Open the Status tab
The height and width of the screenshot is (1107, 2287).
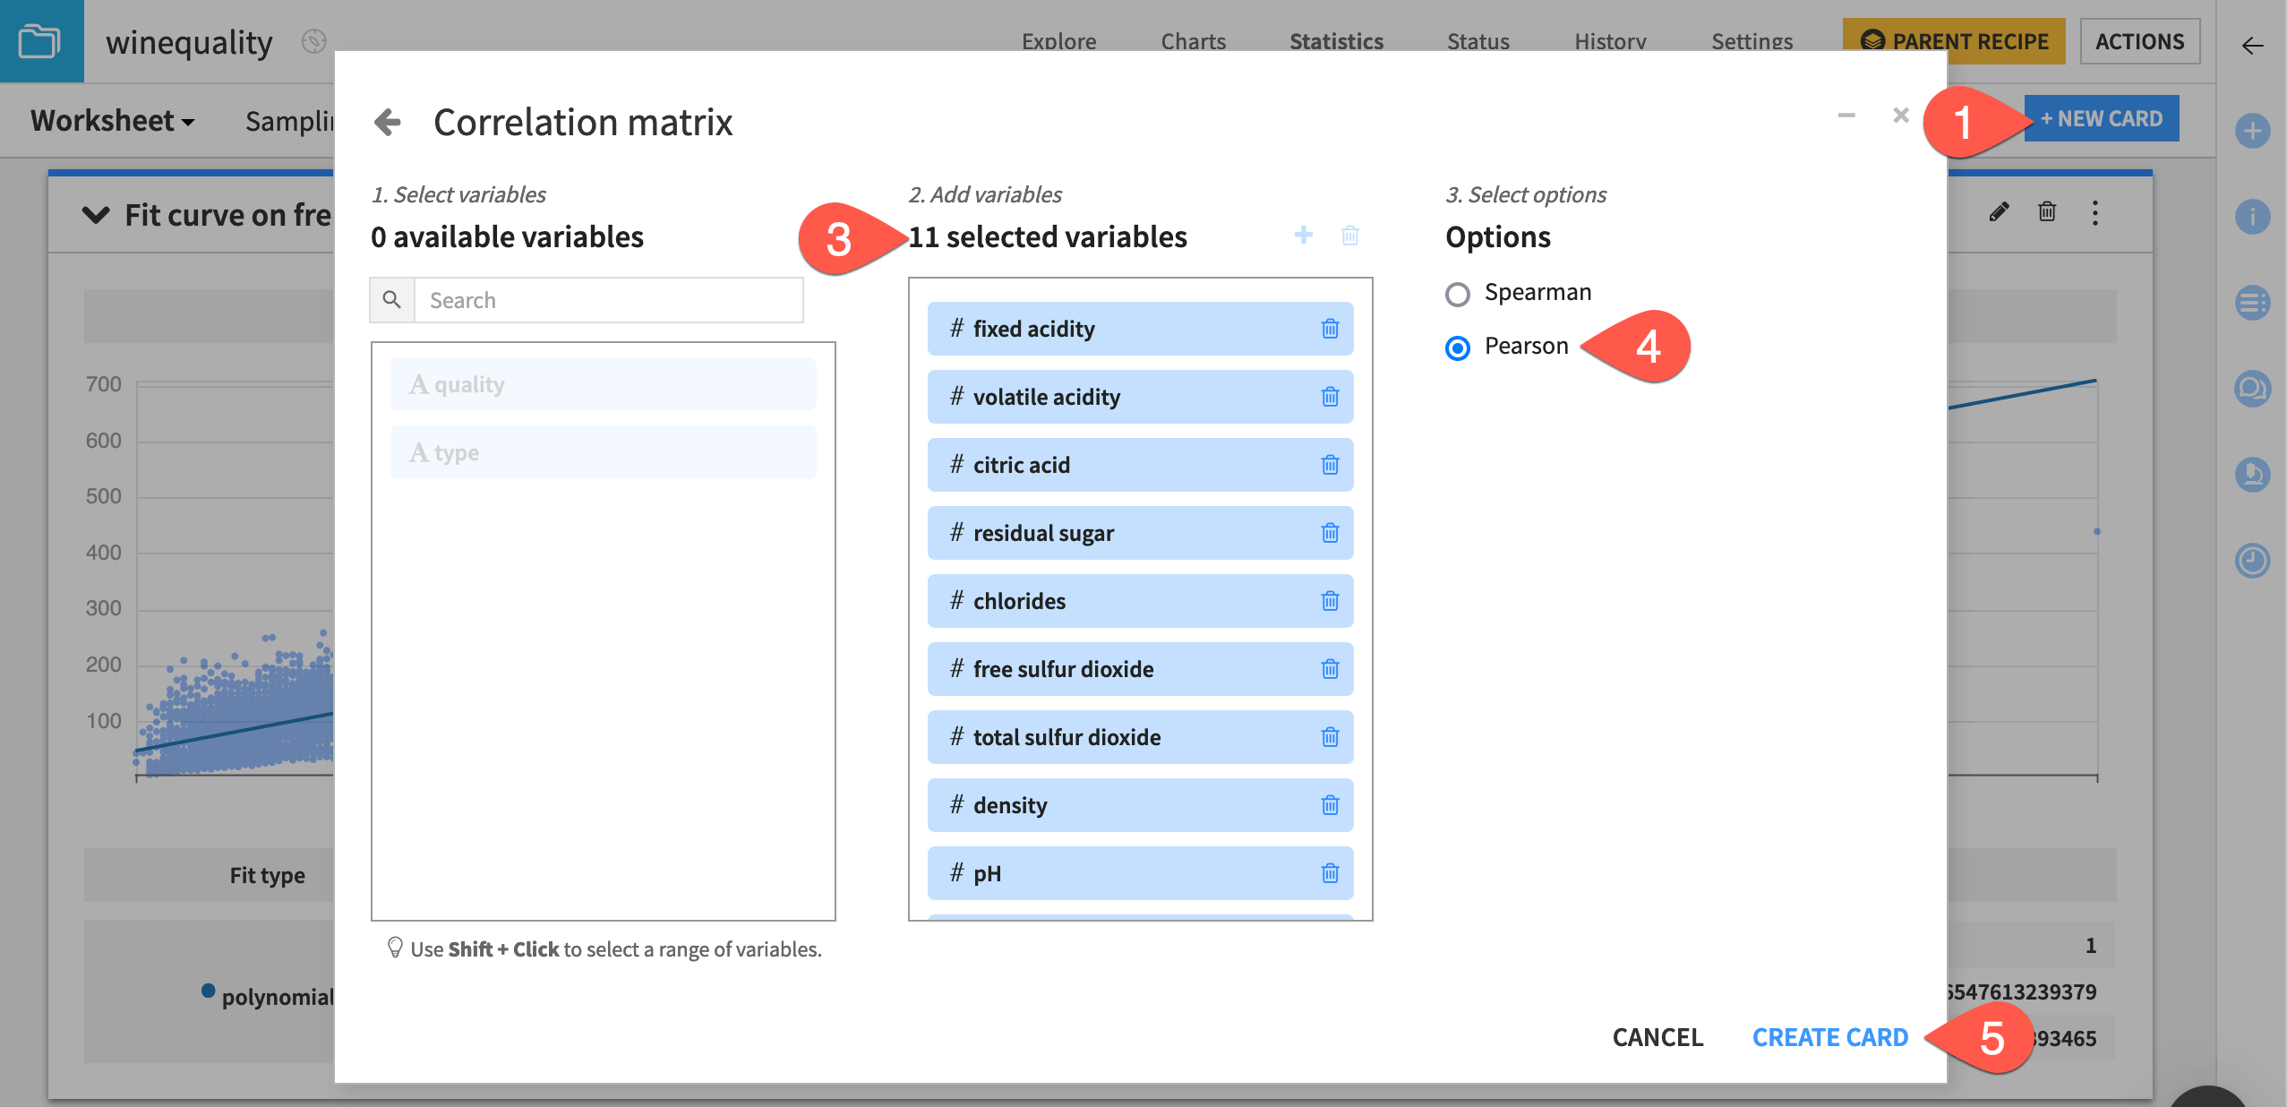pos(1478,41)
